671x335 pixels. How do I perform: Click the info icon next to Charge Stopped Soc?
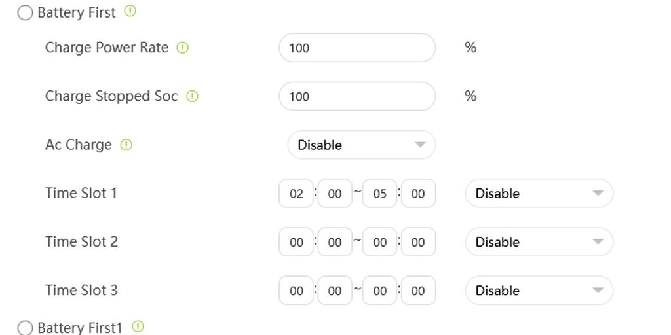(192, 96)
